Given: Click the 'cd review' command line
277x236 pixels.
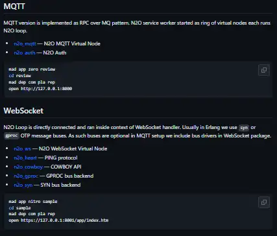Looking at the screenshot, I should (x=19, y=76).
